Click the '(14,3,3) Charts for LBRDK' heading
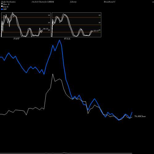Image resolution: width=154 pixels, height=154 pixels. [x=43, y=2]
